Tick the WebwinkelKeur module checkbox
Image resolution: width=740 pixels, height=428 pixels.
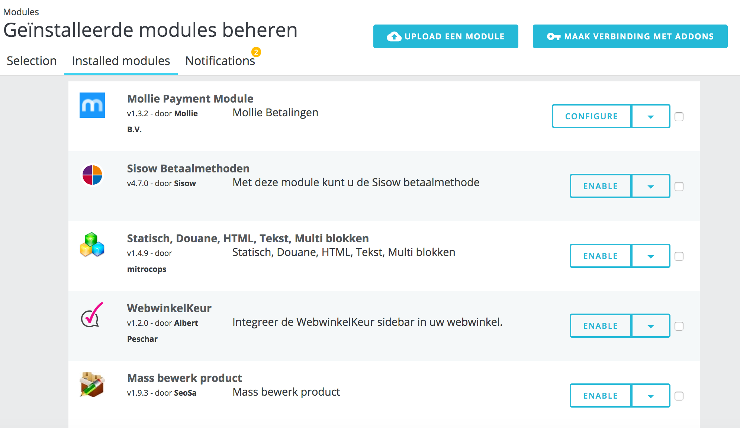click(679, 326)
